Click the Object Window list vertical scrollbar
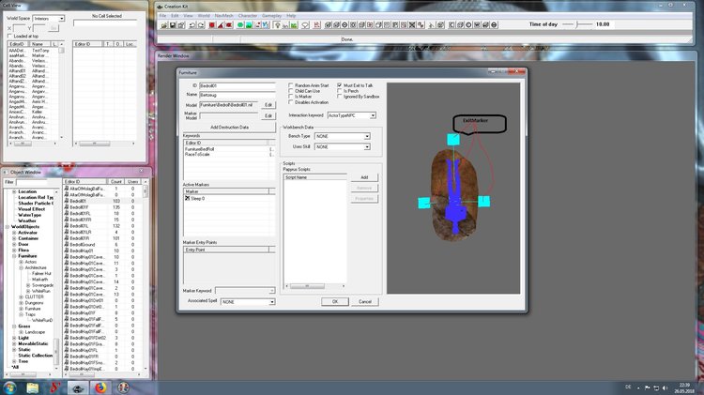The height and width of the screenshot is (395, 704). pyautogui.click(x=145, y=276)
